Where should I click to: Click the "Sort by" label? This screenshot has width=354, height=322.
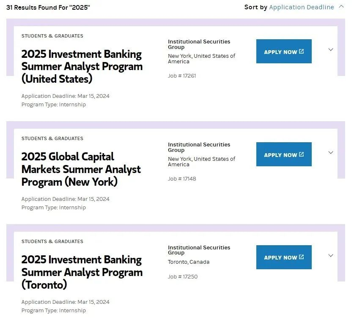tap(255, 7)
